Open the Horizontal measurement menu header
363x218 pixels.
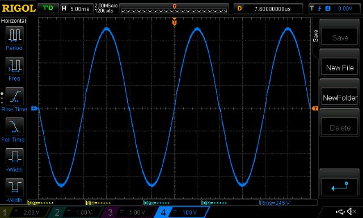[x=14, y=21]
